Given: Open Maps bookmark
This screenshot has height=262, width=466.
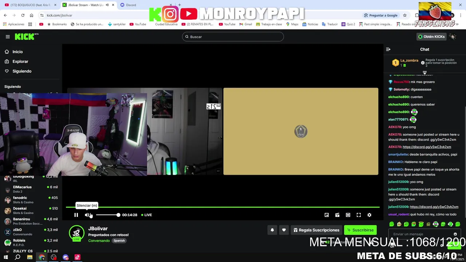Looking at the screenshot, I should (x=292, y=24).
